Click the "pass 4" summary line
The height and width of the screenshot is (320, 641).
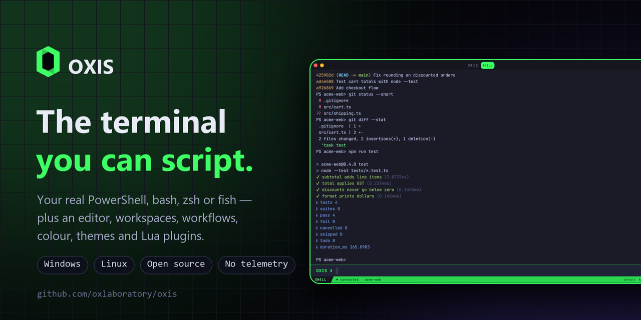(x=326, y=215)
